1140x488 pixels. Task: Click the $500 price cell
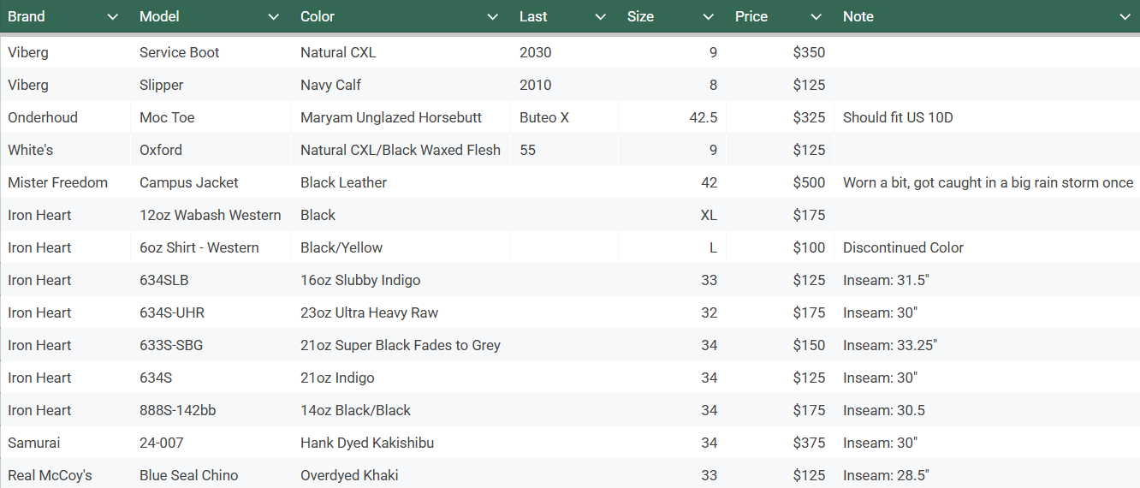click(780, 182)
